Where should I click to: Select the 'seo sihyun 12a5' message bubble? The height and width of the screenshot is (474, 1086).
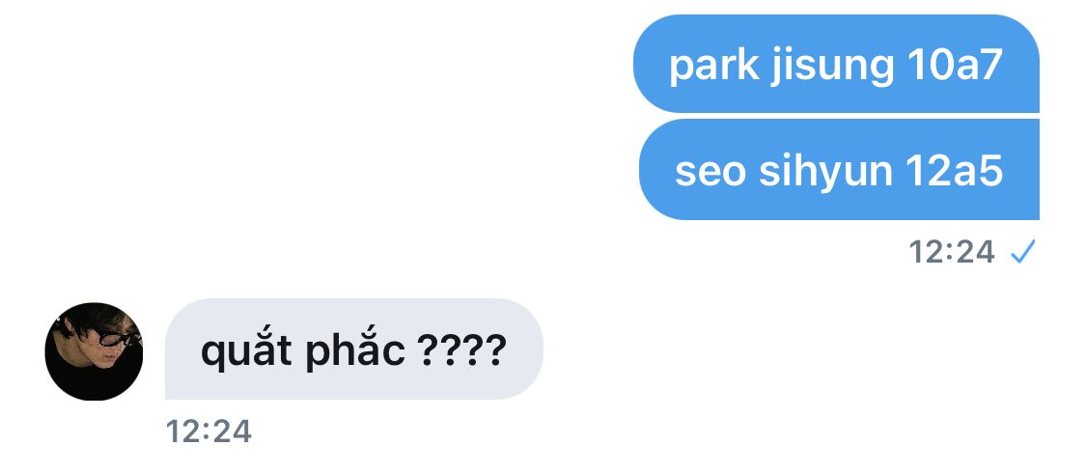pos(839,170)
